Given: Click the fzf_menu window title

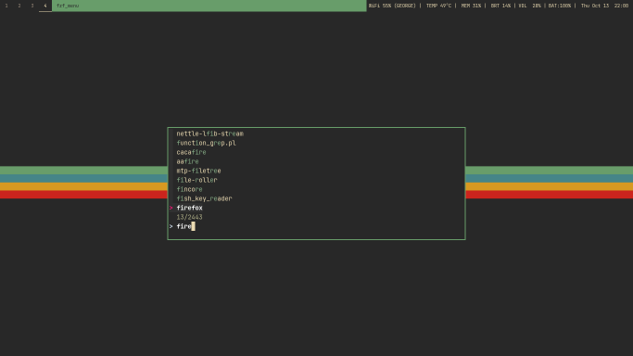Looking at the screenshot, I should [68, 6].
